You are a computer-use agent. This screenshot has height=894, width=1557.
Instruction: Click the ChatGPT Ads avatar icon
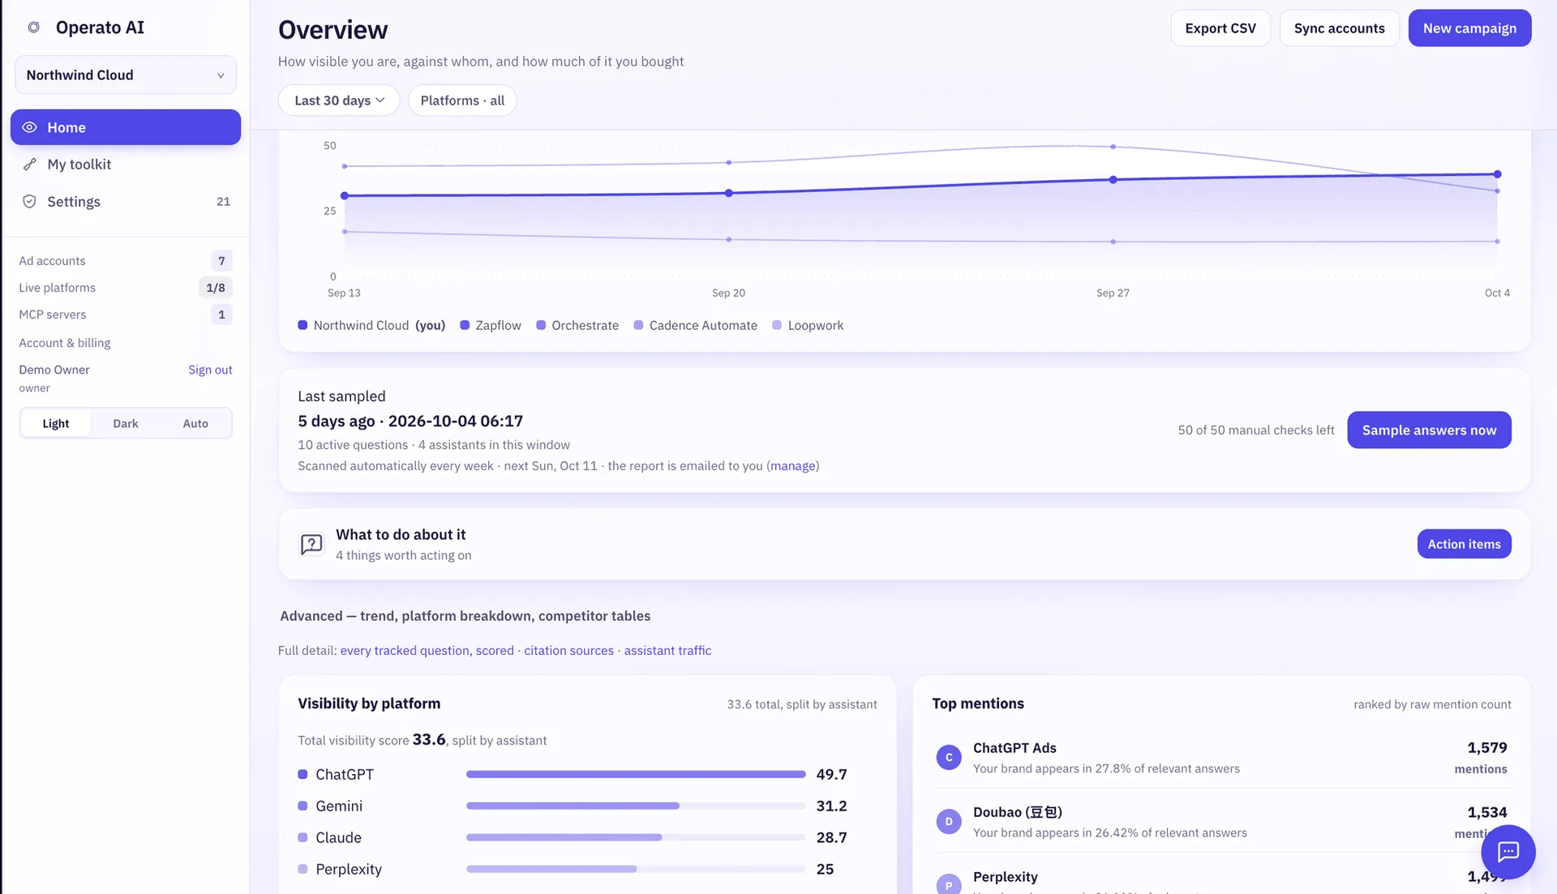pyautogui.click(x=949, y=757)
